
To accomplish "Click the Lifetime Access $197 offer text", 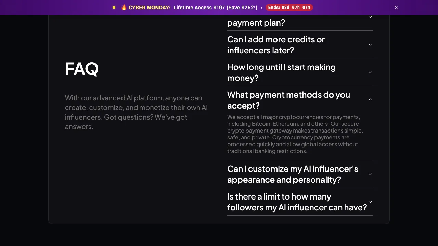I will click(x=215, y=7).
